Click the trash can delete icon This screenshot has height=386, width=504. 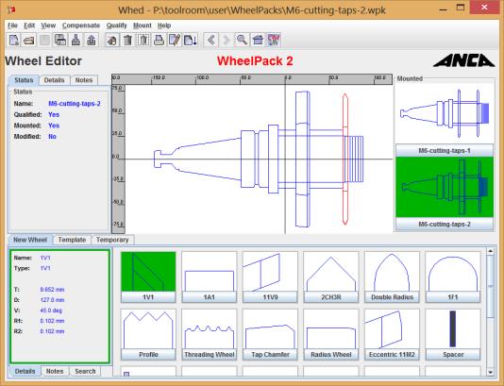pyautogui.click(x=128, y=41)
